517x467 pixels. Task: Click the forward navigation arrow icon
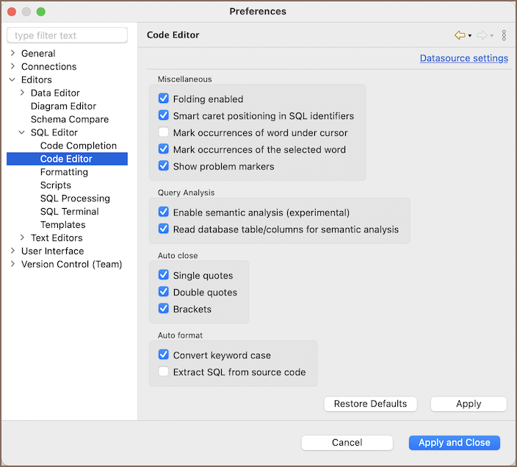482,35
